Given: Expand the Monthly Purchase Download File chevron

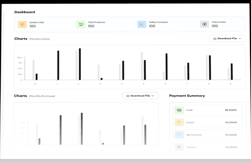Looking at the screenshot, I should pyautogui.click(x=153, y=96).
